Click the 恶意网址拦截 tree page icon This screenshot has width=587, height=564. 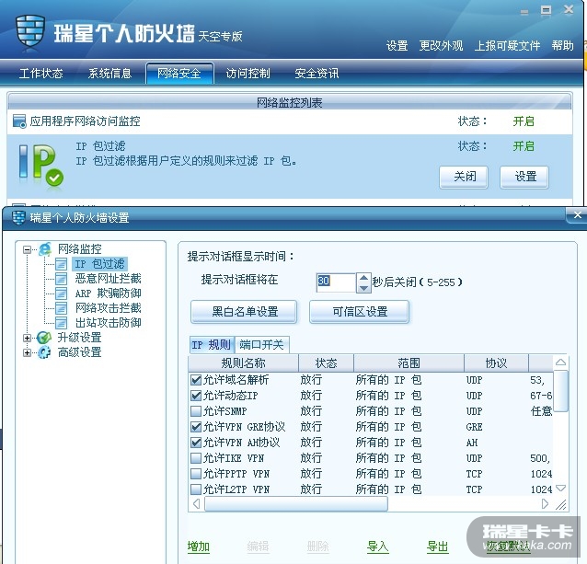pos(61,279)
